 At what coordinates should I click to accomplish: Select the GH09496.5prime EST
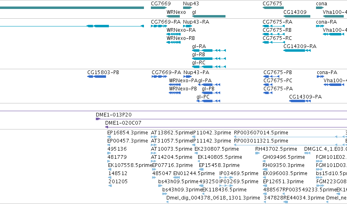[264, 161]
